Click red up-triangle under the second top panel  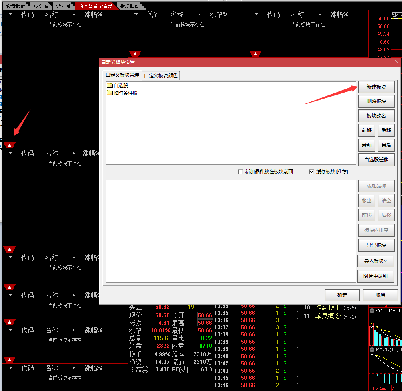pos(135,54)
